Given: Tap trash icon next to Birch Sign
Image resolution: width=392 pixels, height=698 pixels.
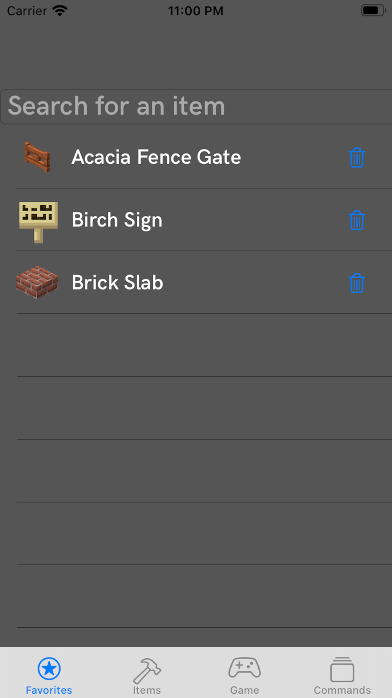Looking at the screenshot, I should tap(357, 220).
